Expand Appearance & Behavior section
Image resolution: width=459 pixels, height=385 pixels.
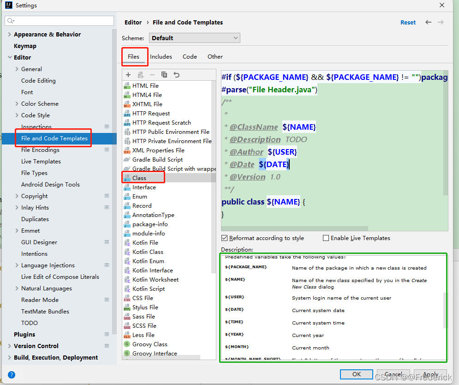point(9,34)
